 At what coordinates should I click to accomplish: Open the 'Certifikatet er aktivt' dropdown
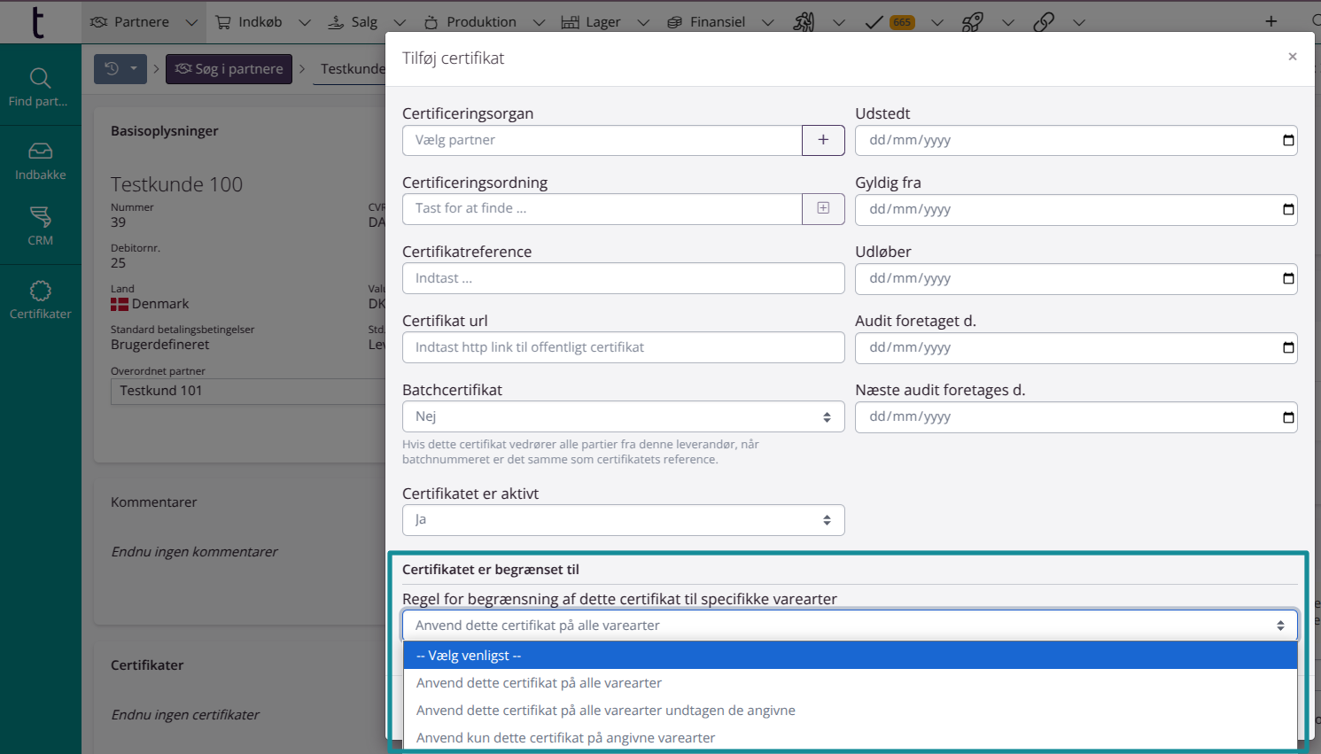click(x=623, y=520)
